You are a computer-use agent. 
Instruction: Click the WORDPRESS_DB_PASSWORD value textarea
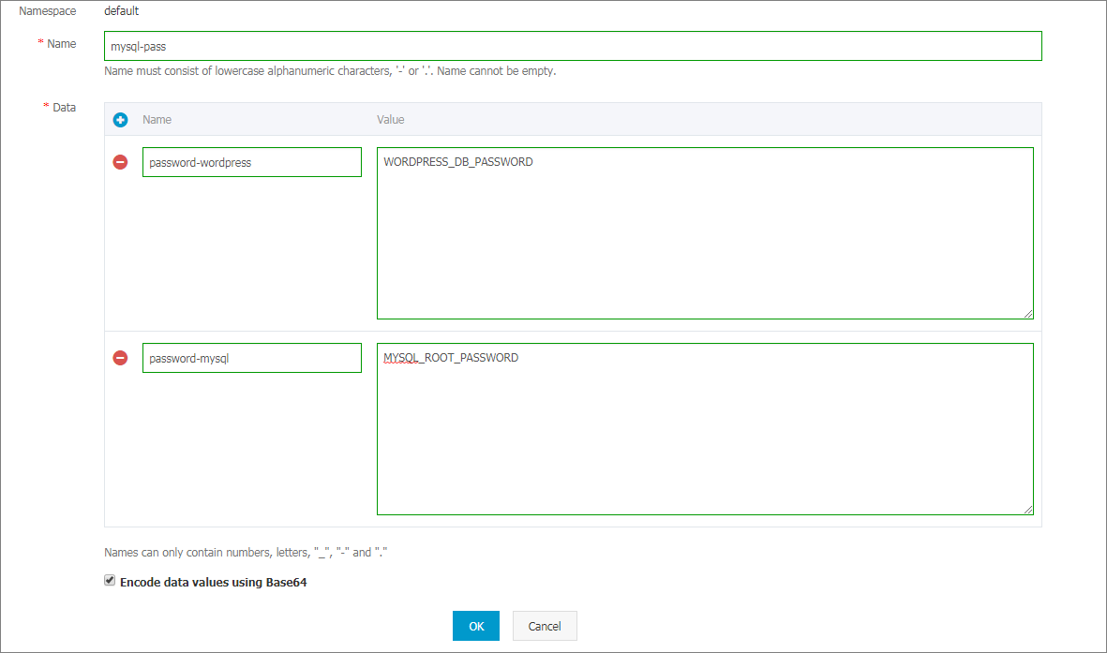[705, 233]
